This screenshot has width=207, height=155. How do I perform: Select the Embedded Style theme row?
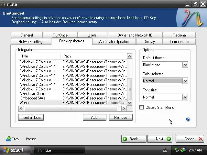pyautogui.click(x=73, y=98)
